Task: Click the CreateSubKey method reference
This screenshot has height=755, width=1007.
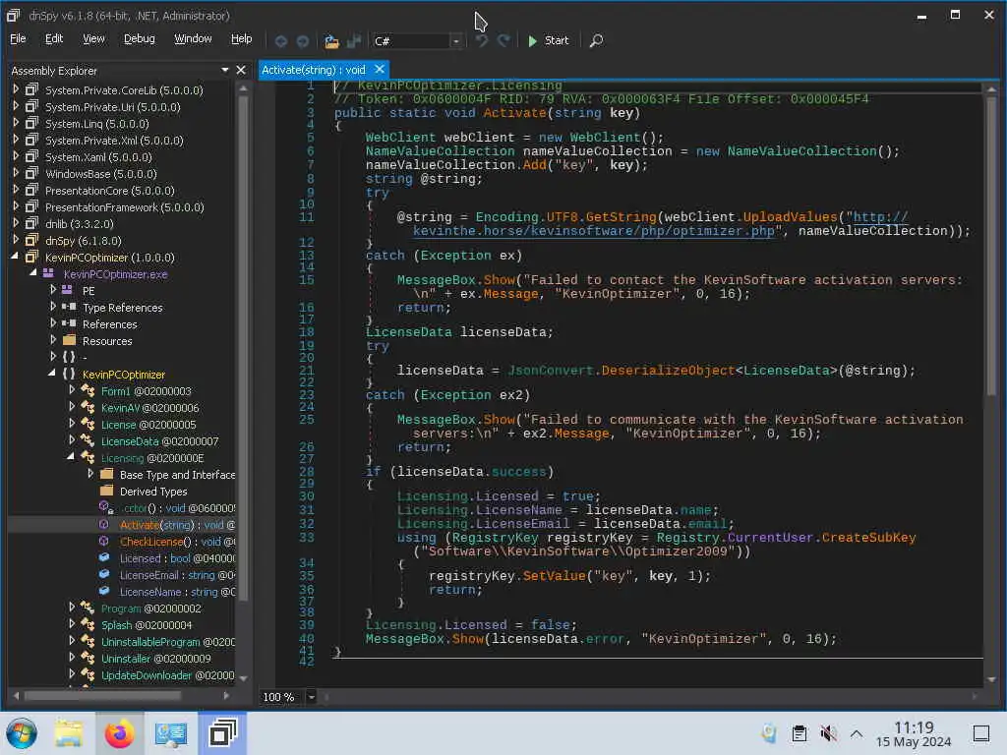Action: click(868, 538)
